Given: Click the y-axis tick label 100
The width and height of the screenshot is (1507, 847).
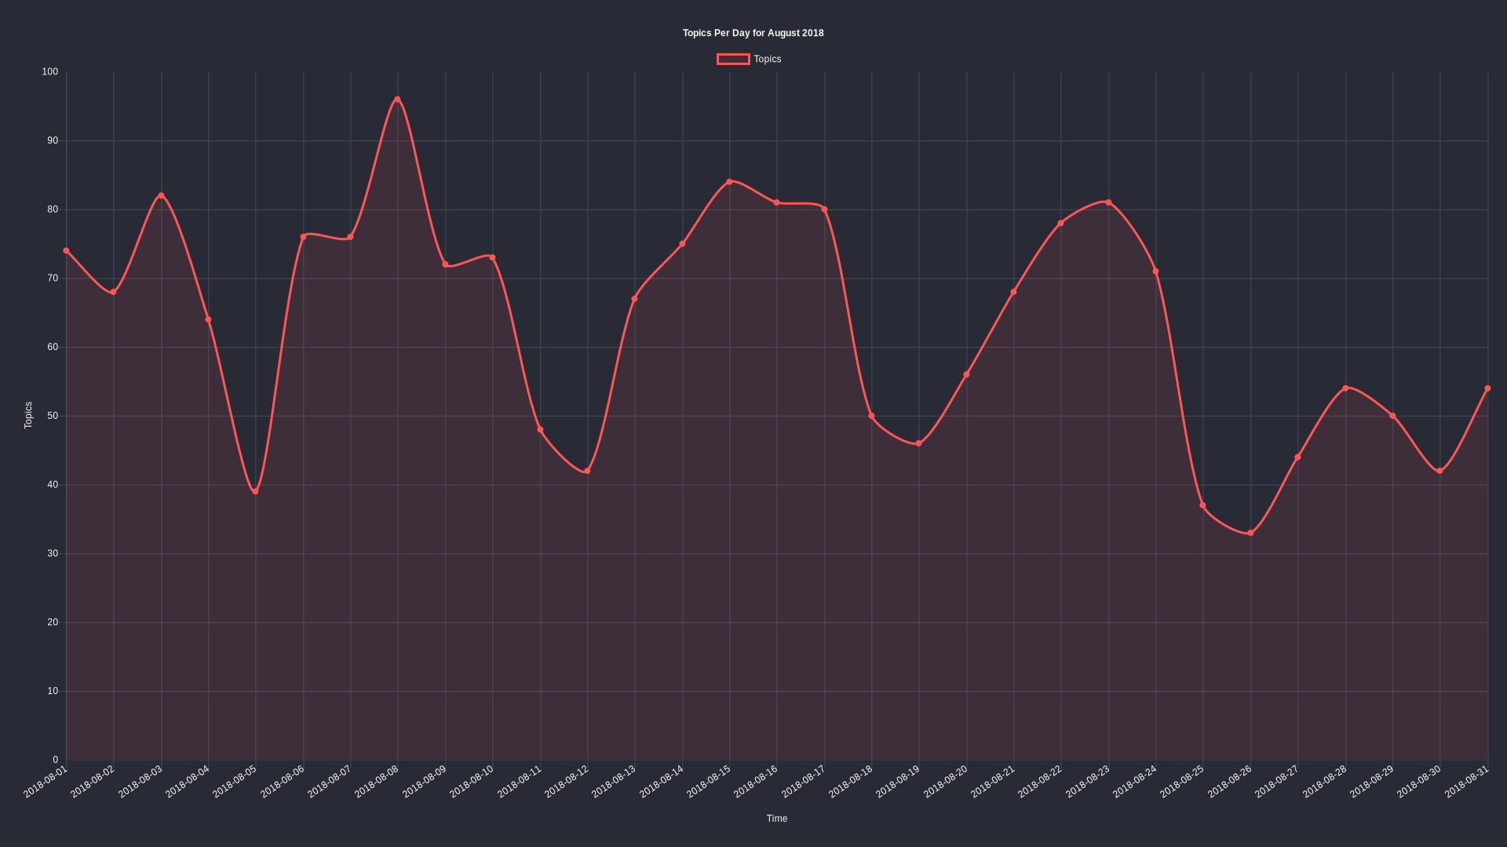Looking at the screenshot, I should point(50,72).
